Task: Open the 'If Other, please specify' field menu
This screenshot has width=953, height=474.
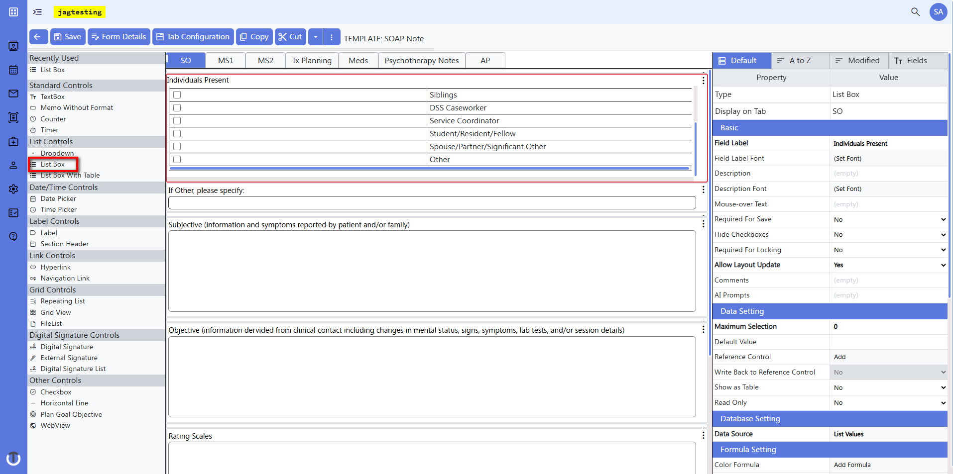Action: coord(703,190)
